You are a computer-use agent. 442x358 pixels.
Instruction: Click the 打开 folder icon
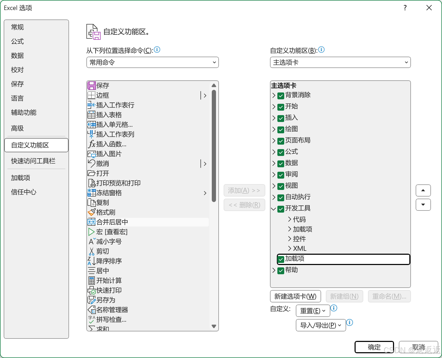pyautogui.click(x=91, y=173)
